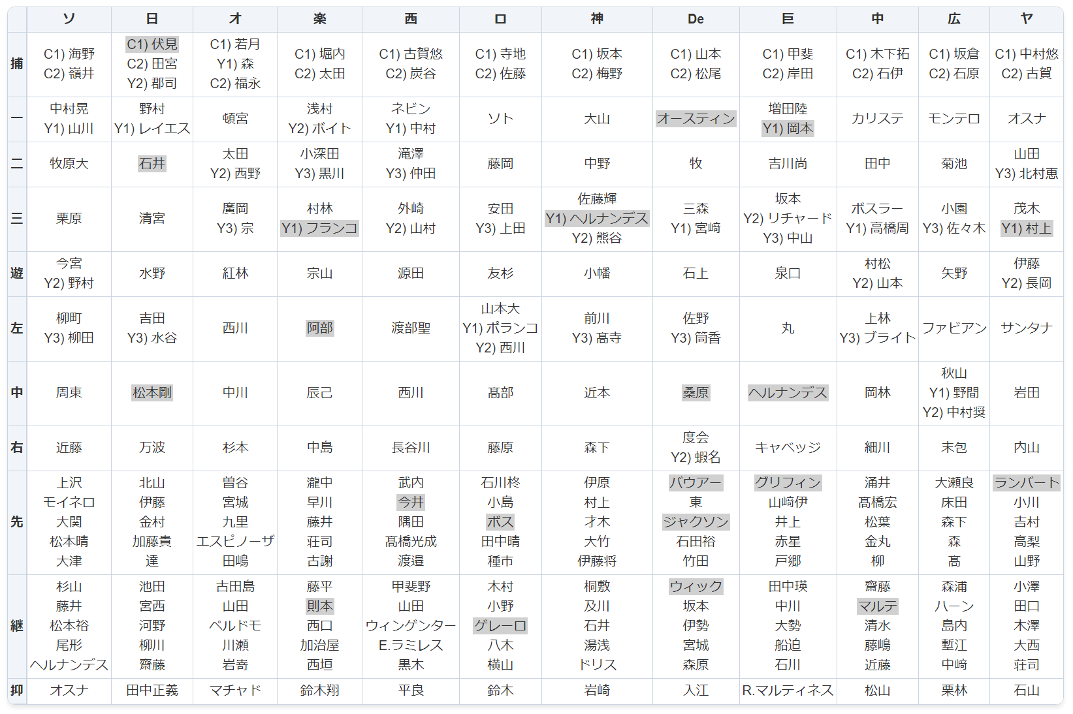The height and width of the screenshot is (714, 1073).
Task: Click the ソ column header
Action: click(x=69, y=19)
